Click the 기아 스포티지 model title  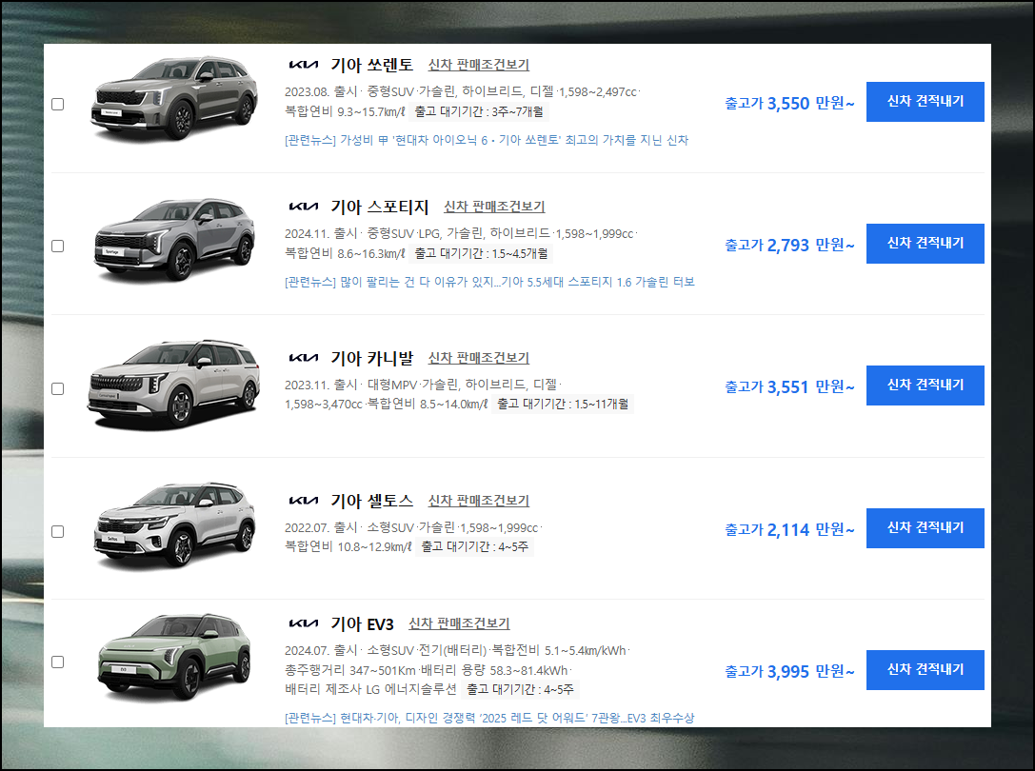point(380,207)
